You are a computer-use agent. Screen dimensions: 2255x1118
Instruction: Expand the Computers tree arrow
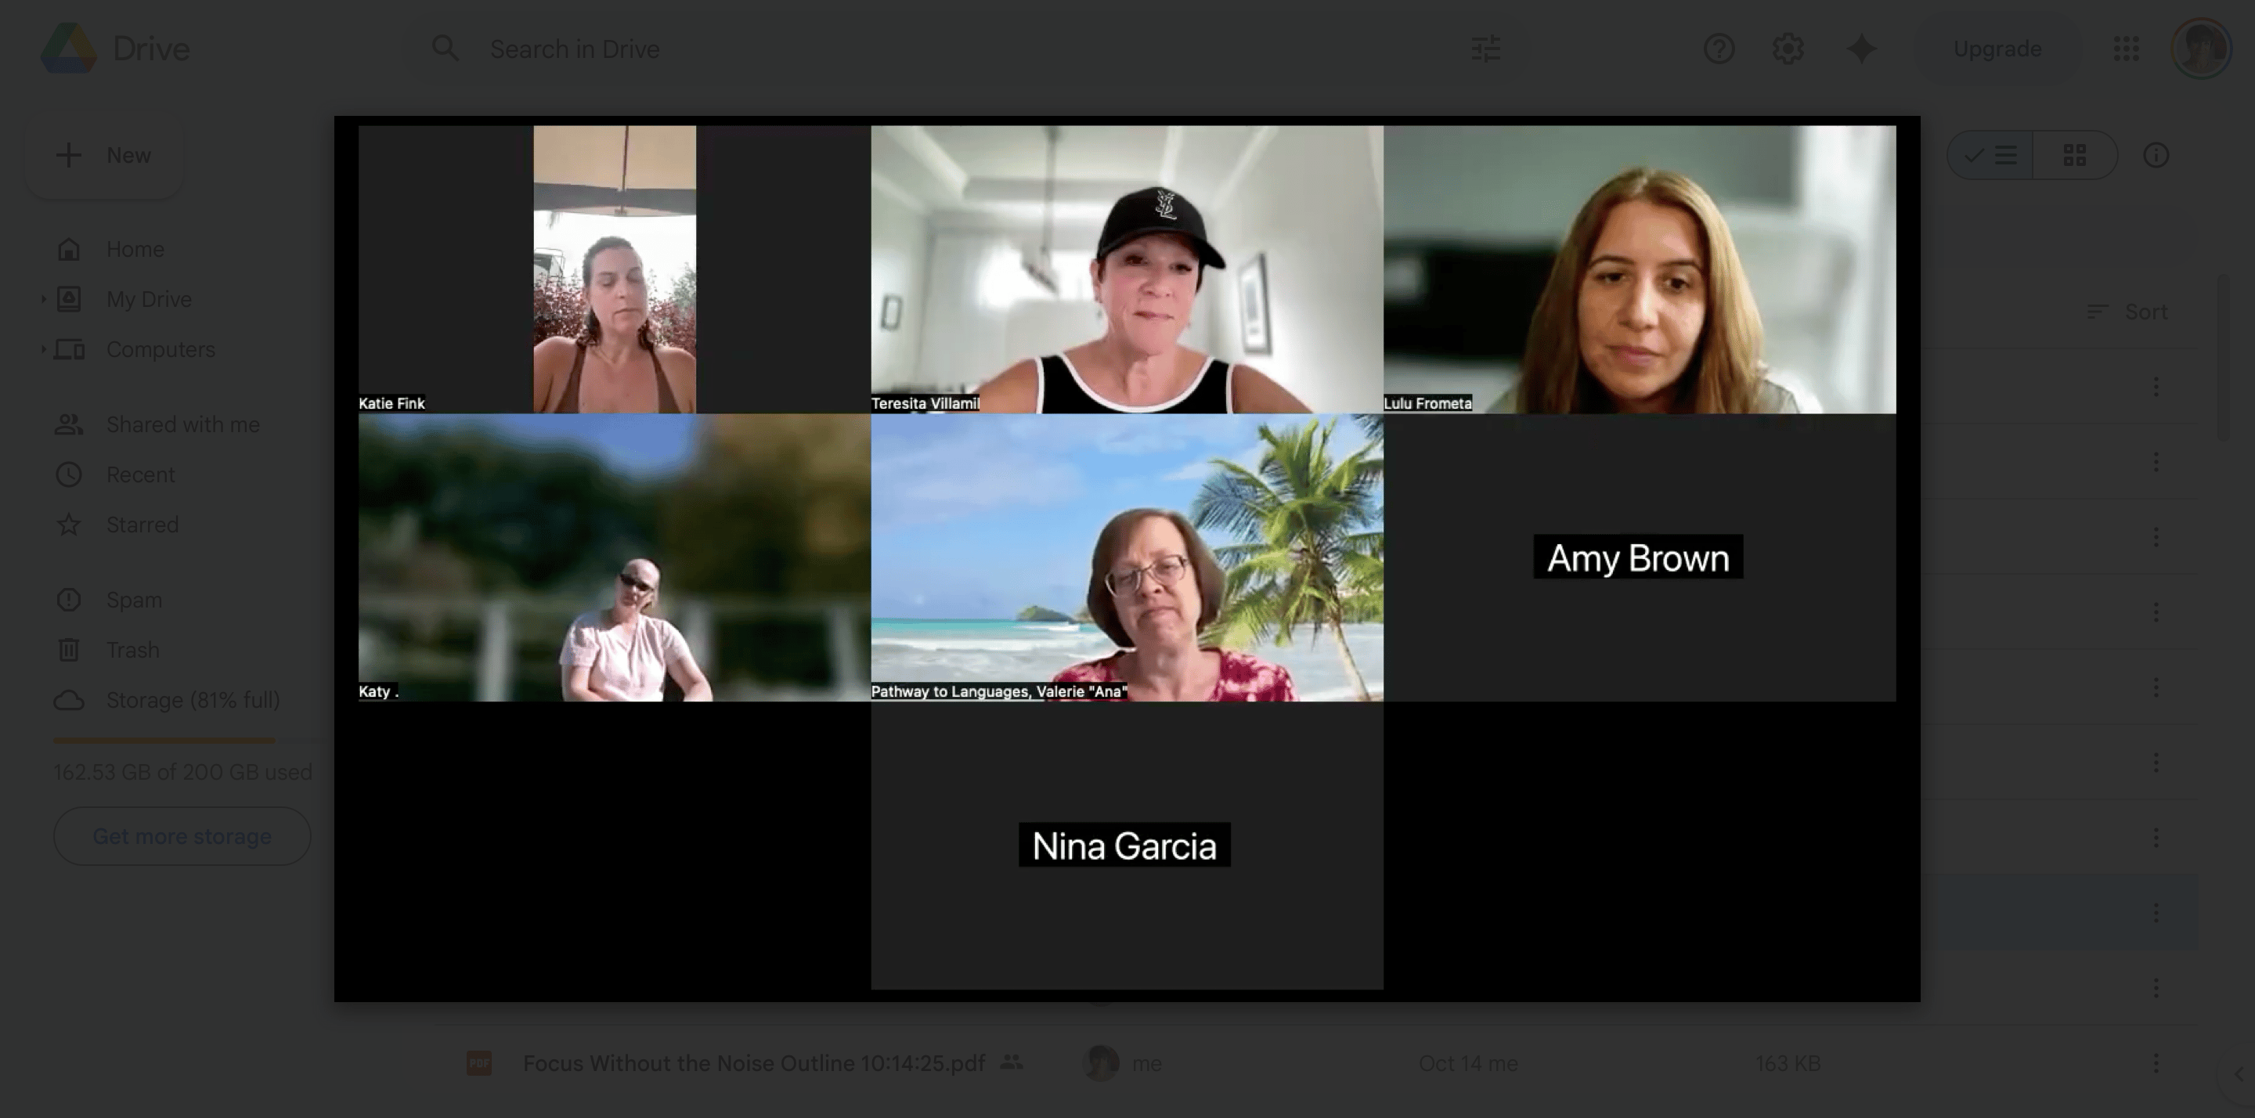click(x=43, y=349)
